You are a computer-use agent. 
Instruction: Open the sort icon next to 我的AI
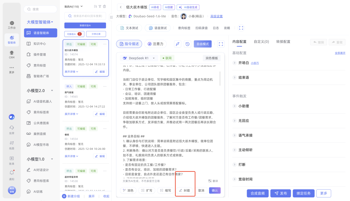[95, 6]
